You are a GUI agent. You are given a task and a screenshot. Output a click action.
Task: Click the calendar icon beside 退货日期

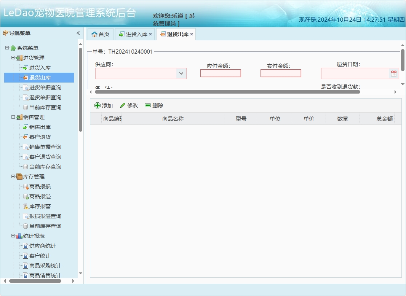[394, 73]
